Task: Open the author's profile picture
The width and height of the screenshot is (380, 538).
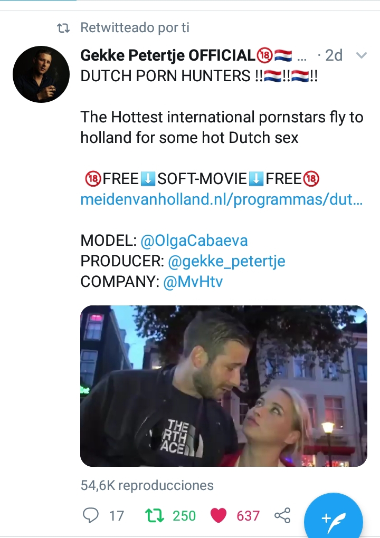Action: (41, 74)
